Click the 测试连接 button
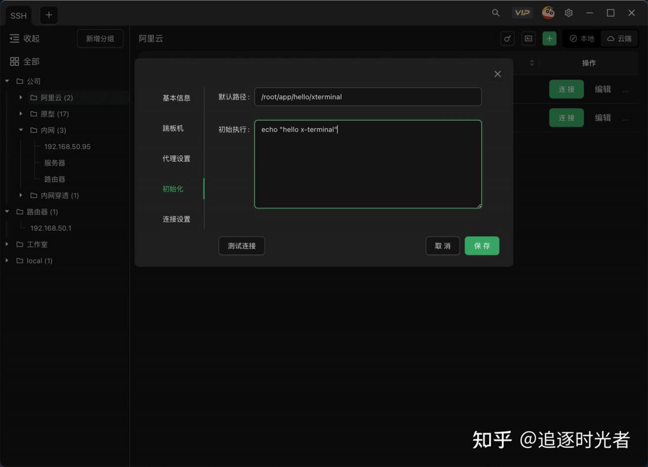Image resolution: width=648 pixels, height=467 pixels. click(241, 246)
